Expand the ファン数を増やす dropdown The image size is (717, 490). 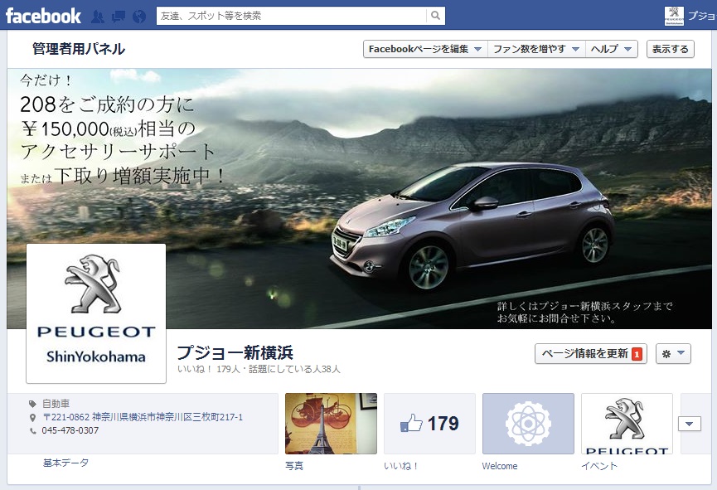point(536,50)
